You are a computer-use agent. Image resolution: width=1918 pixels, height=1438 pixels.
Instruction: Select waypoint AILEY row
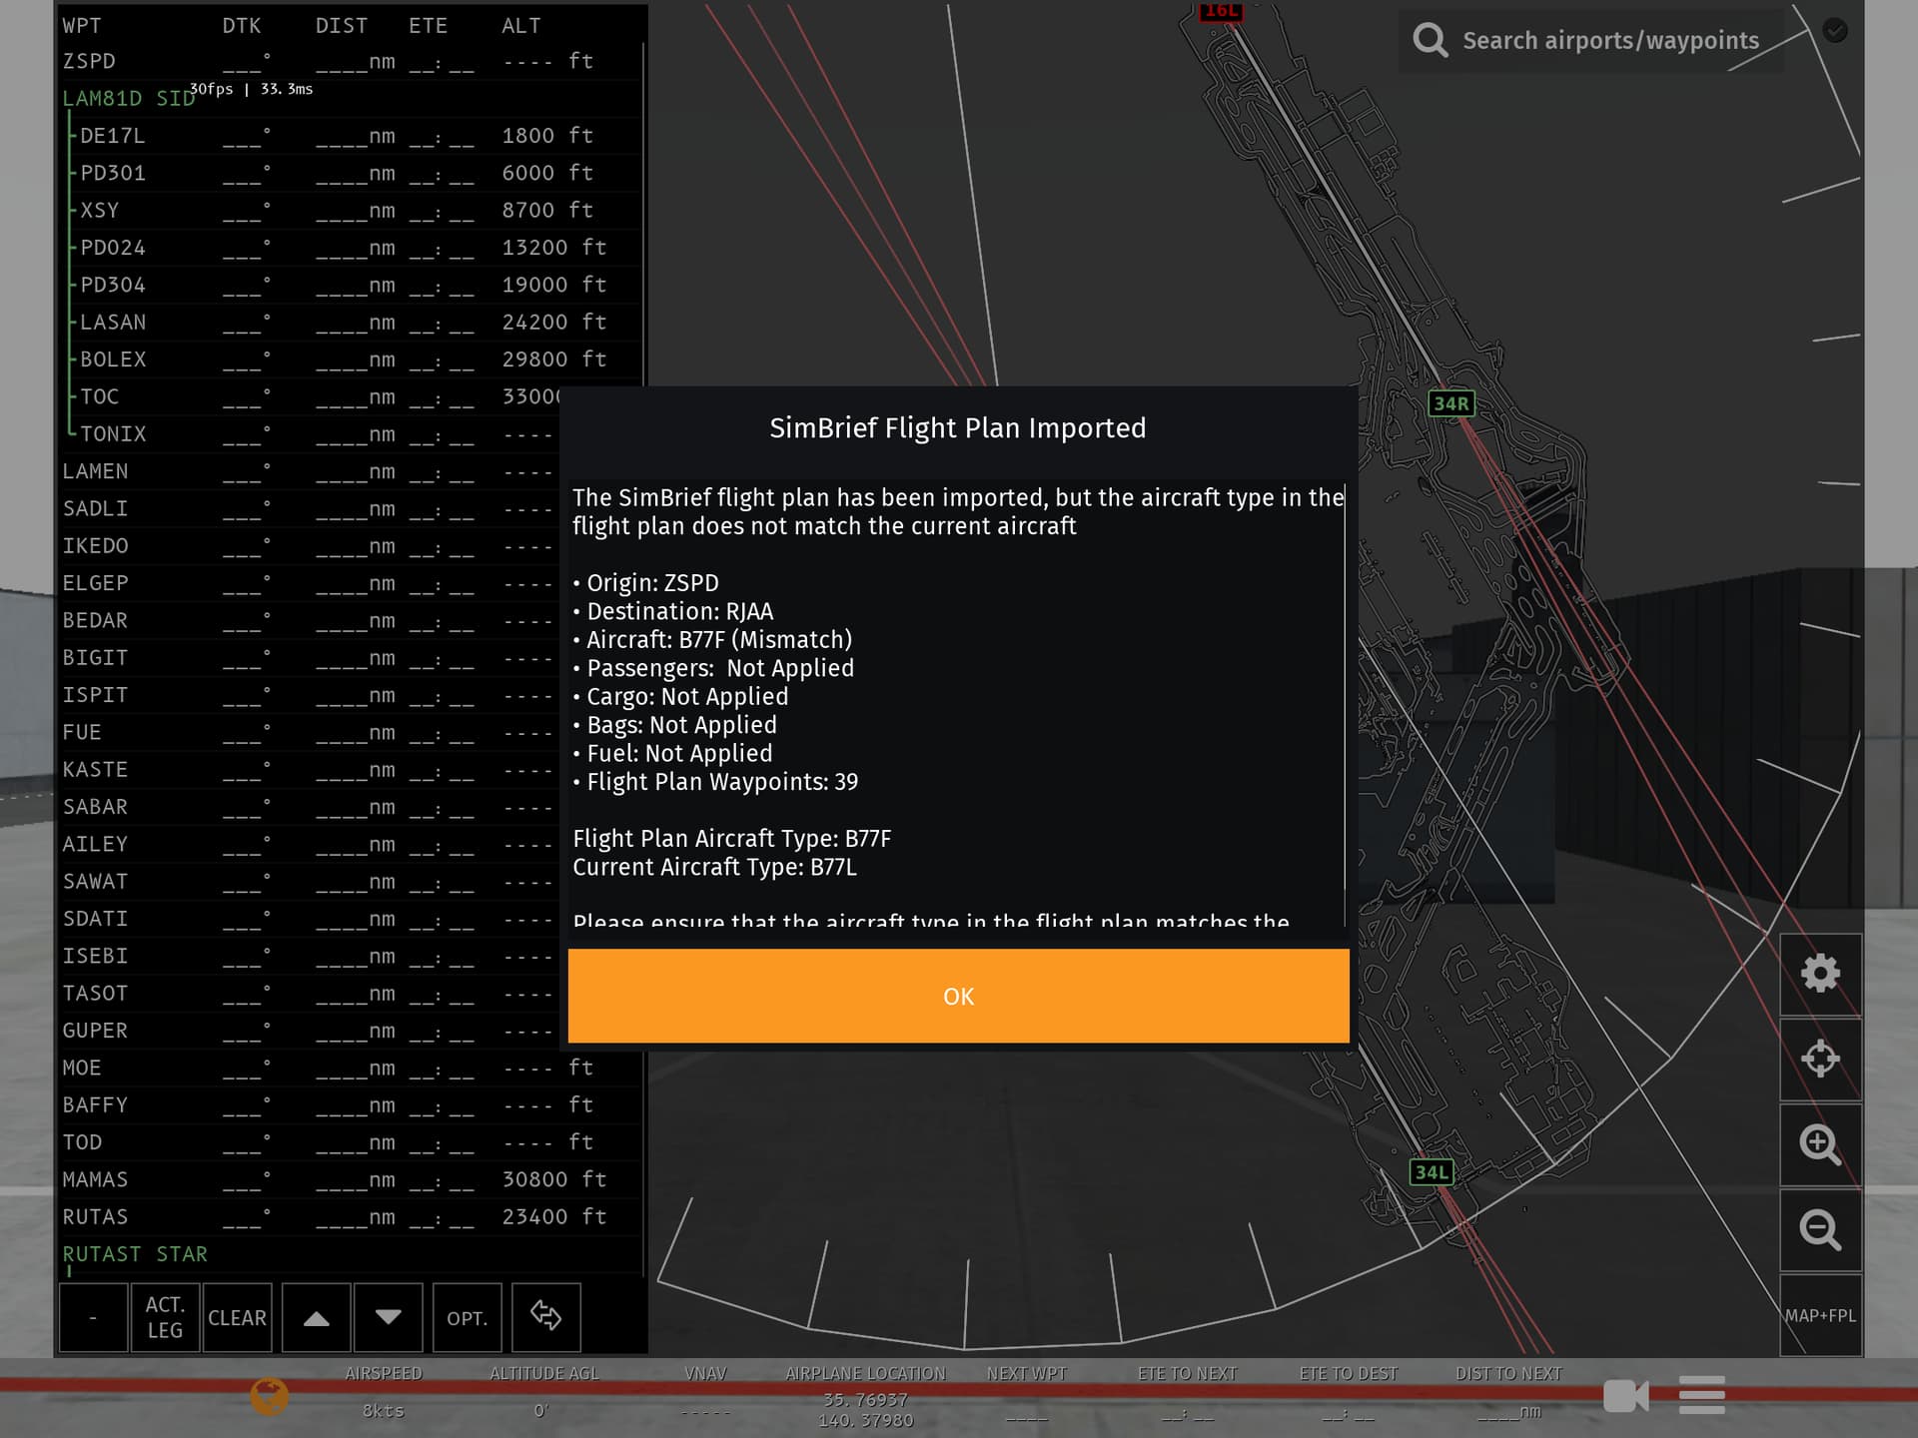pyautogui.click(x=310, y=844)
